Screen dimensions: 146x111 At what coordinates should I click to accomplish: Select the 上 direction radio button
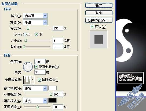[25, 35]
